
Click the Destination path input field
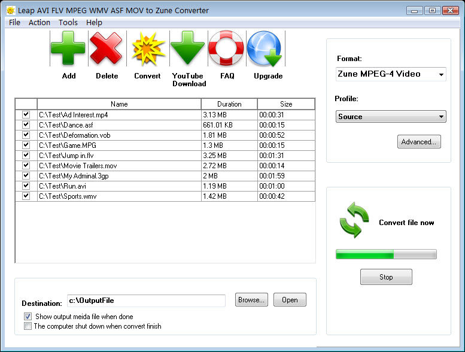click(x=146, y=301)
